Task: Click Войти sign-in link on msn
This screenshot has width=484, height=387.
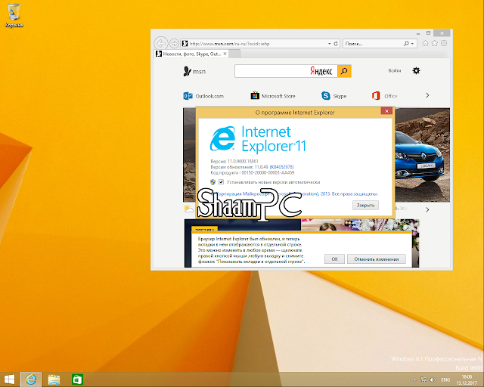Action: pyautogui.click(x=395, y=70)
